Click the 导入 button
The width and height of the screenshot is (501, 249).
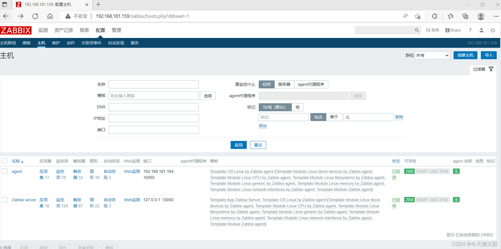coord(489,55)
